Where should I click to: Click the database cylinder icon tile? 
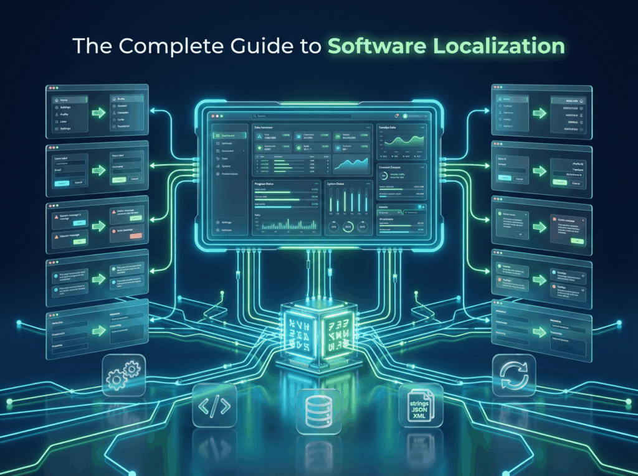click(x=318, y=411)
